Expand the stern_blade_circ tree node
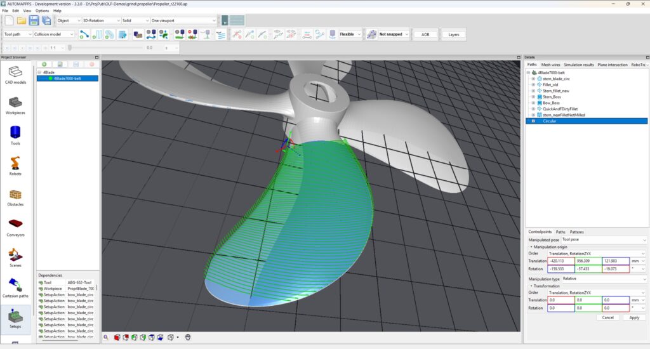The width and height of the screenshot is (650, 349). pyautogui.click(x=533, y=79)
